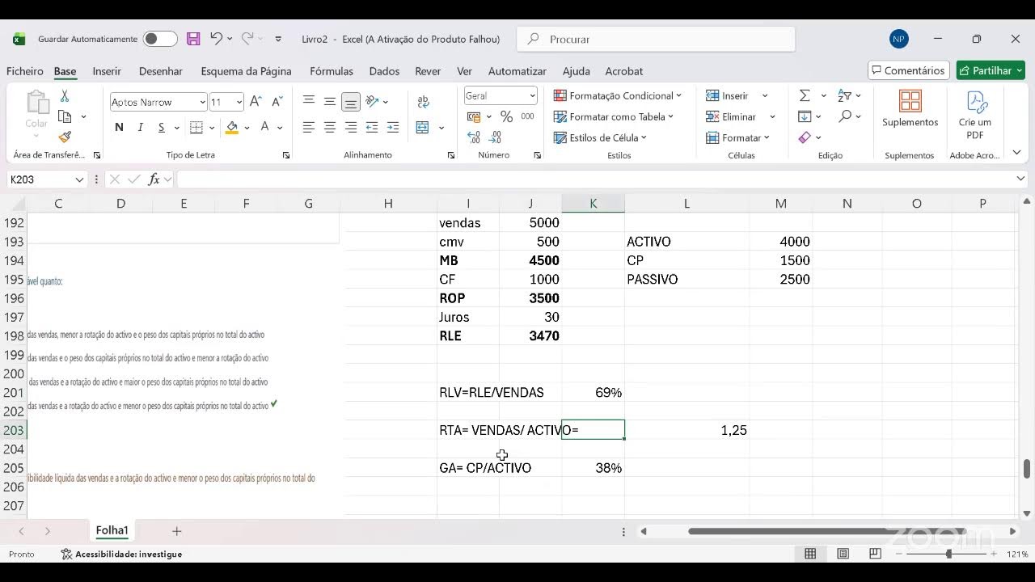
Task: Undo the last action
Action: 216,38
